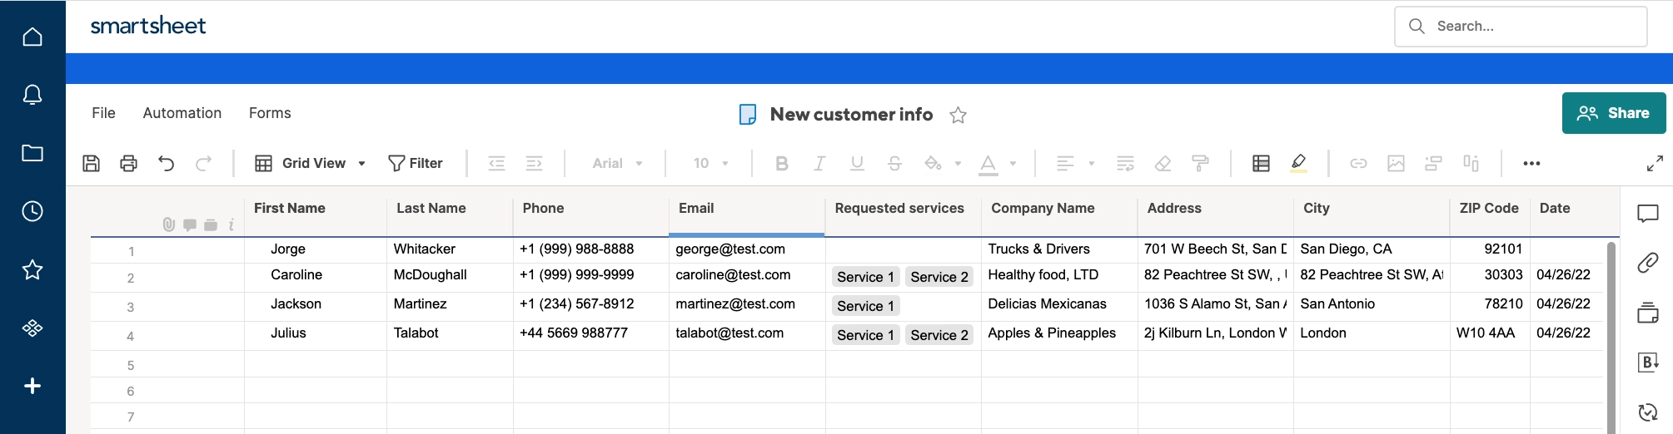The width and height of the screenshot is (1673, 434).
Task: Open the Update requests icon on right rail
Action: point(1647,412)
